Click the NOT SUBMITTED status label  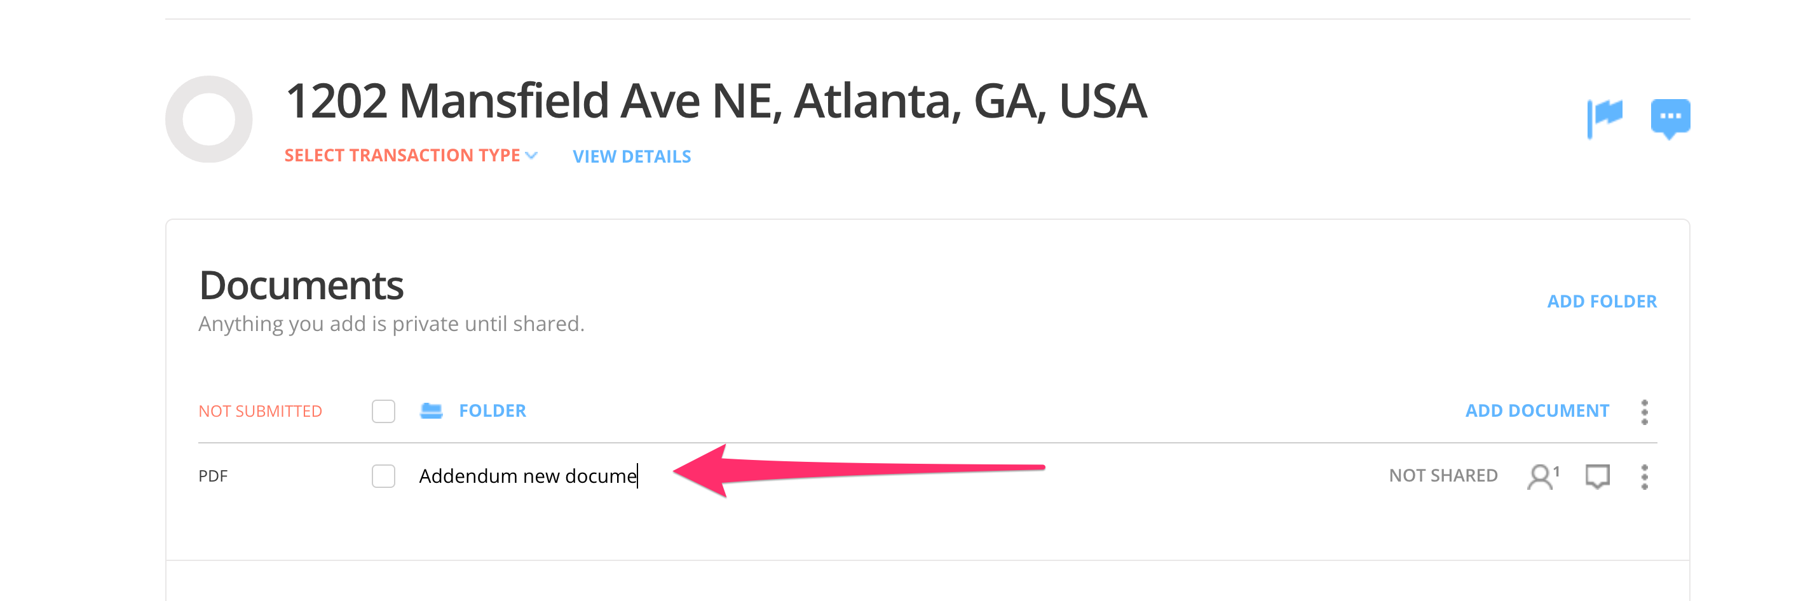(x=260, y=412)
